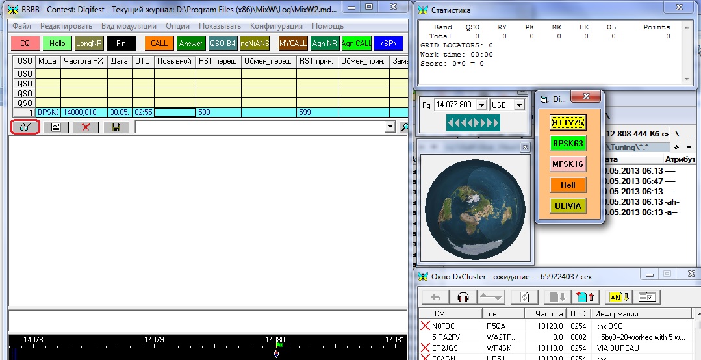Open the Конфигурация menu
This screenshot has width=701, height=360.
point(276,26)
